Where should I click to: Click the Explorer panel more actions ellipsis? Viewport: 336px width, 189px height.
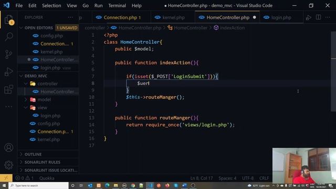coord(70,17)
